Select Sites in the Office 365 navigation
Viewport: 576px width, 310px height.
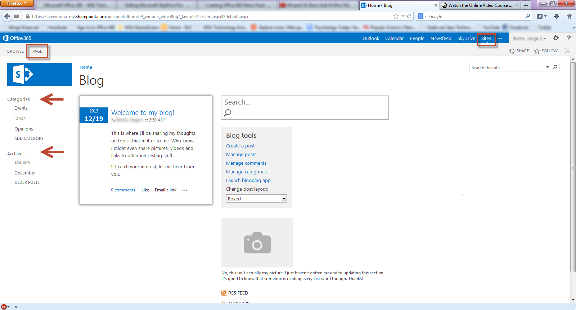(x=486, y=39)
